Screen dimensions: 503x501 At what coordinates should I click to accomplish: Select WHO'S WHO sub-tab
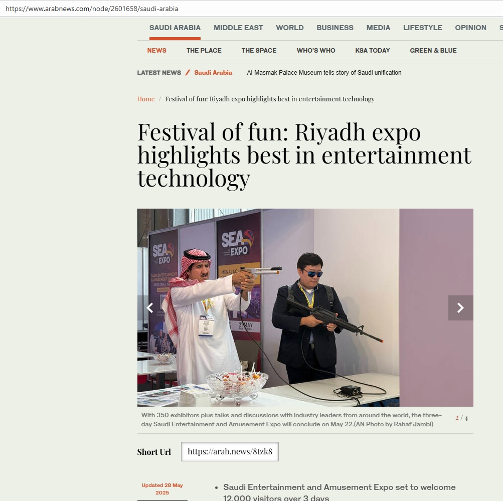[315, 50]
